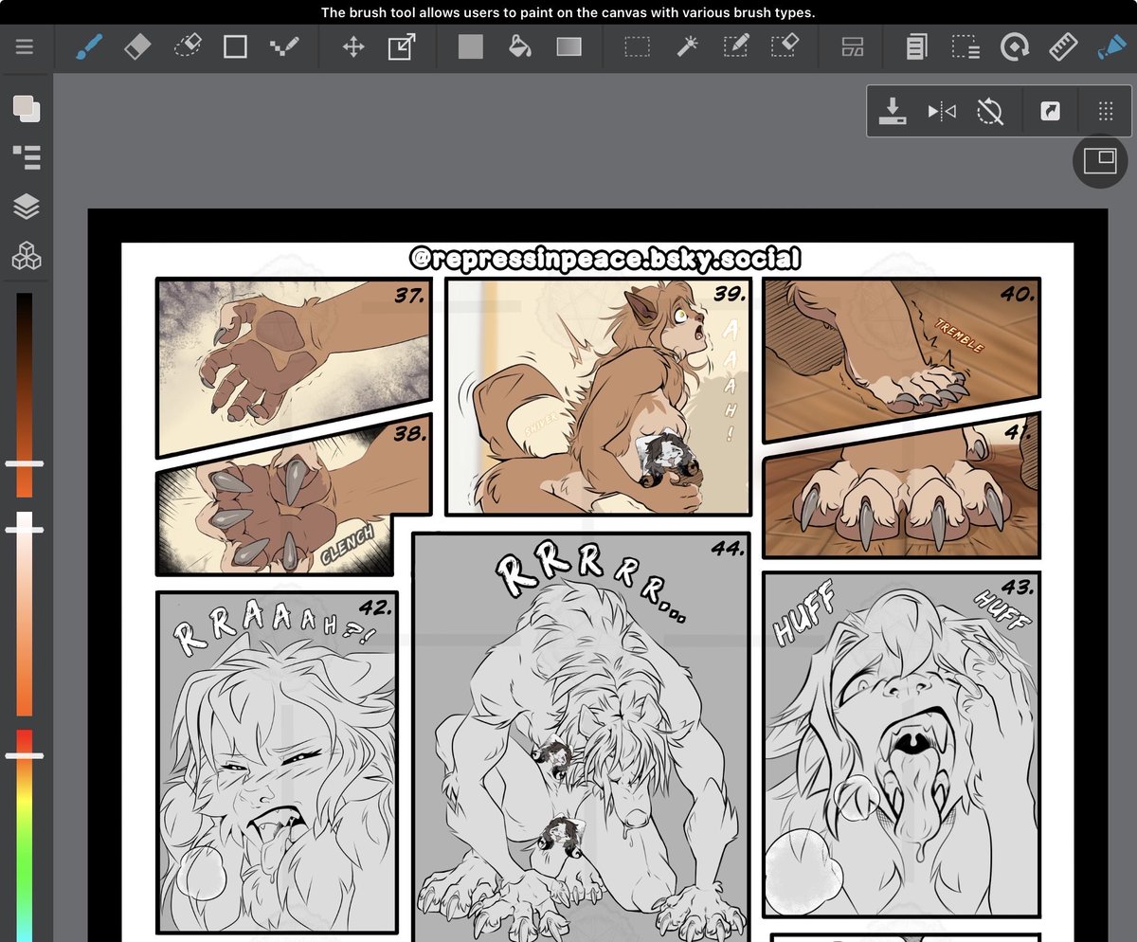
Task: Open the Layers panel
Action: 27,207
